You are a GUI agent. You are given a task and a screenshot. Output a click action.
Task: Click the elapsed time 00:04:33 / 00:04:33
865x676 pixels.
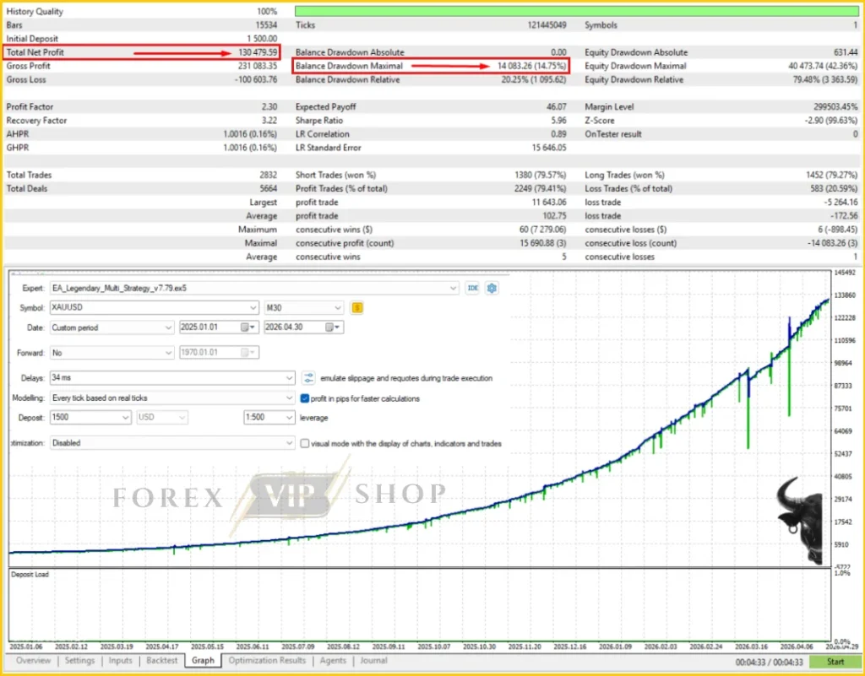pos(769,662)
